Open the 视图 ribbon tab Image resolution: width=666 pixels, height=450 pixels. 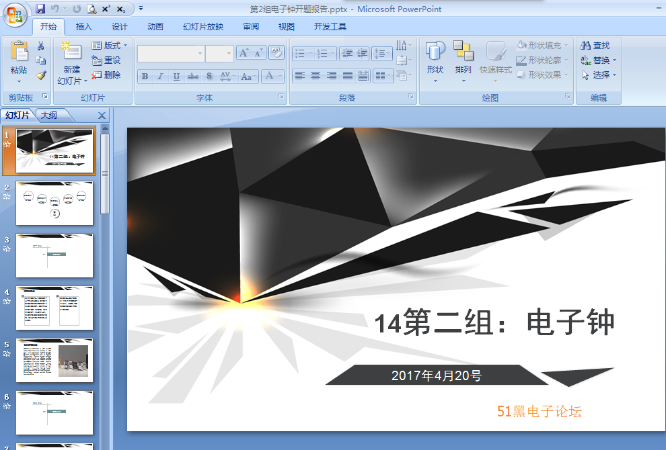(x=287, y=27)
